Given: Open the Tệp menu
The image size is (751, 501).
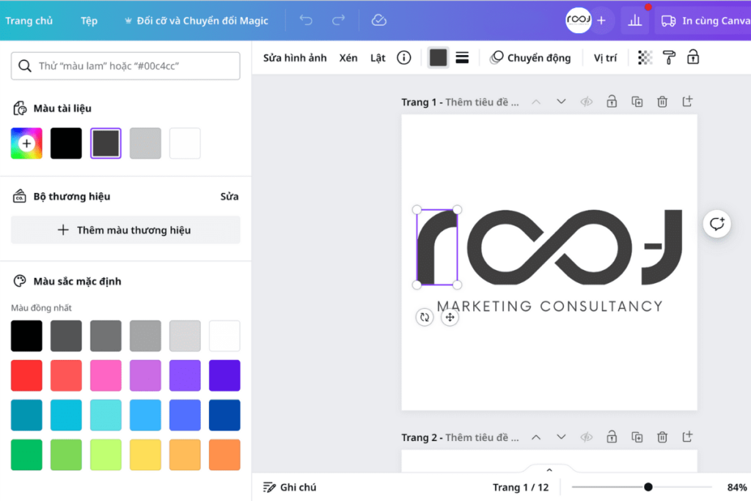Looking at the screenshot, I should point(89,21).
